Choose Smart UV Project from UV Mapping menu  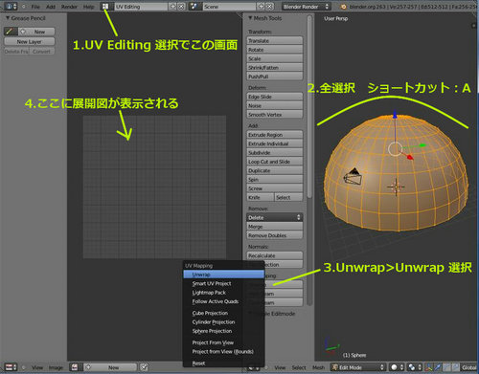coord(212,283)
